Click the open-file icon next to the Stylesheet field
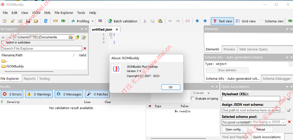This screenshot has height=140, width=293. point(289,99)
